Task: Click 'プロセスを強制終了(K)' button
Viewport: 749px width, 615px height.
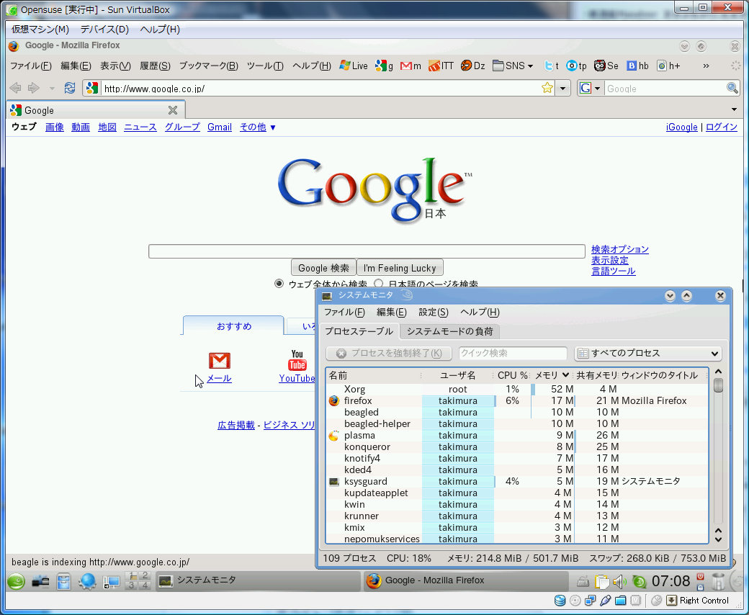Action: pyautogui.click(x=388, y=354)
